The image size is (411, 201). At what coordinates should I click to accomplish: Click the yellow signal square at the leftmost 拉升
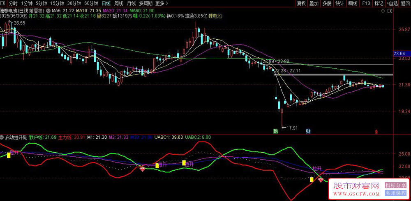coord(9,155)
